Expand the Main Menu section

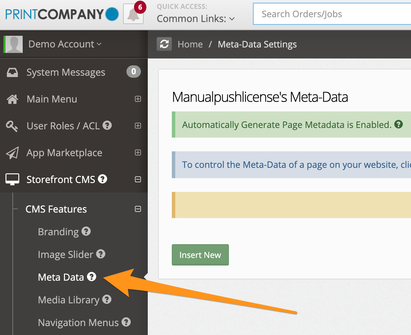tap(138, 99)
